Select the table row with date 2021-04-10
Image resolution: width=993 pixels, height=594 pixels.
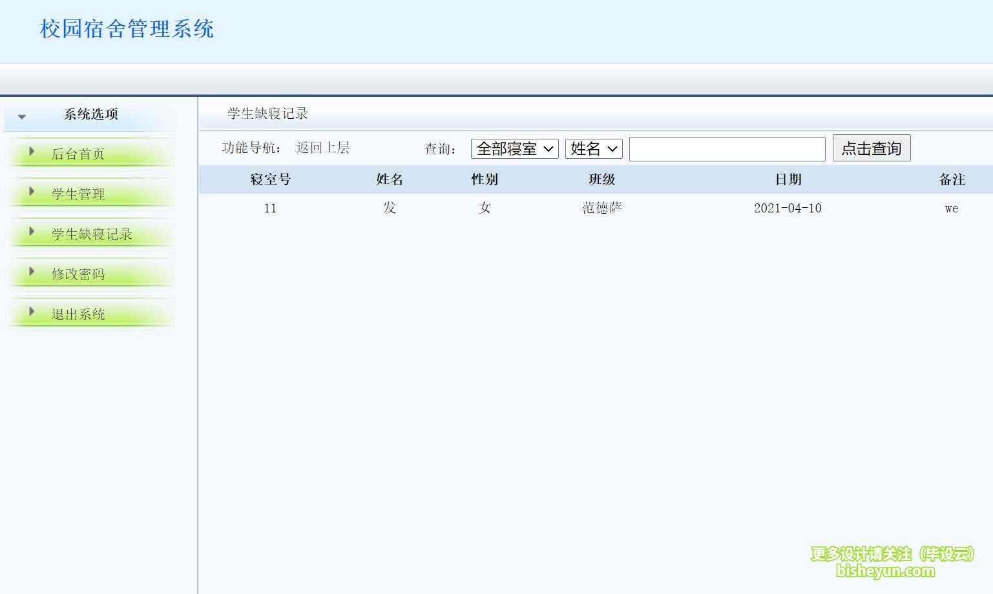point(788,208)
